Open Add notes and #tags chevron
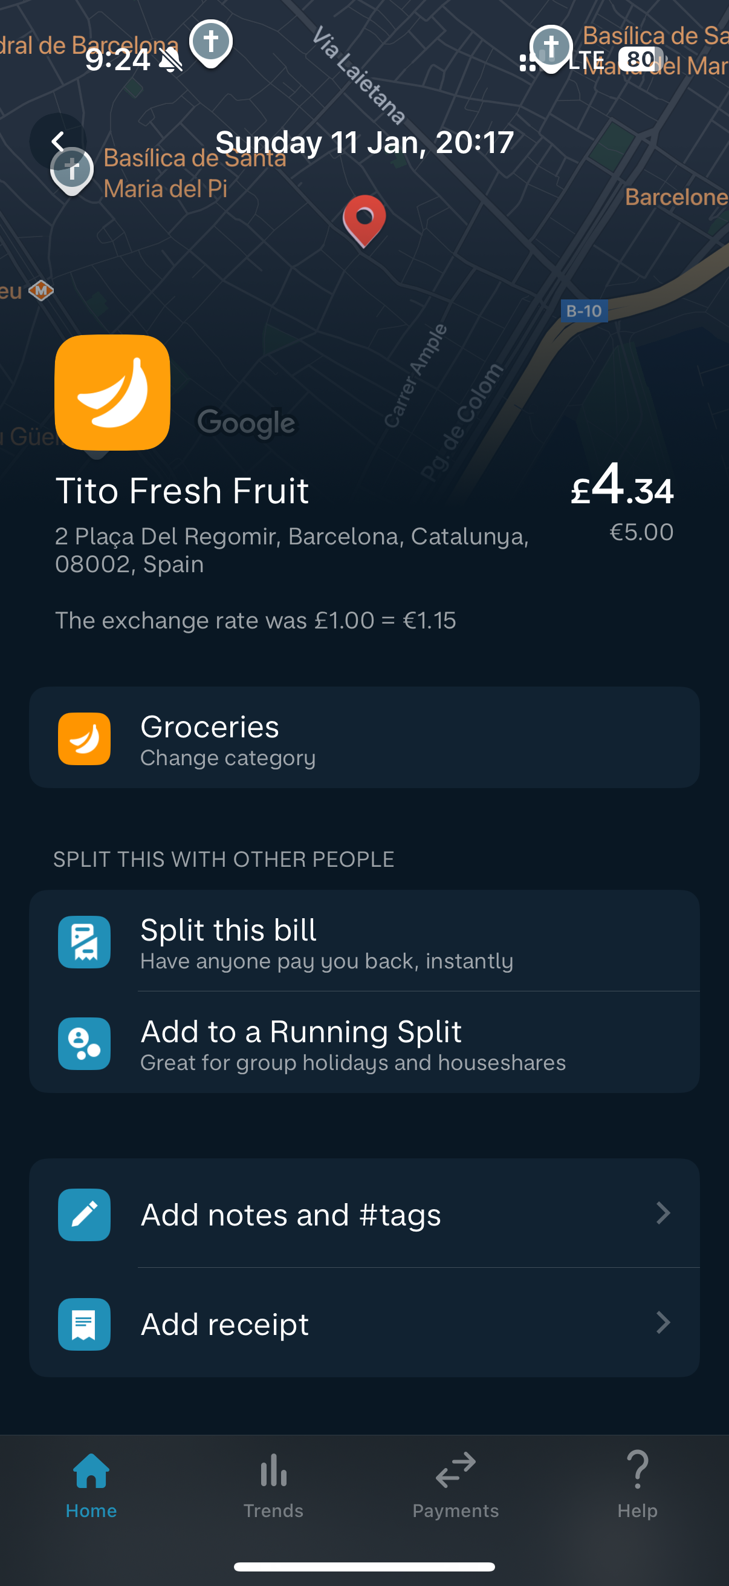 click(663, 1213)
